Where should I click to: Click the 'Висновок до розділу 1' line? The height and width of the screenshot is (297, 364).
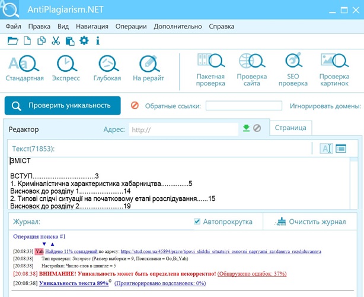(71, 191)
